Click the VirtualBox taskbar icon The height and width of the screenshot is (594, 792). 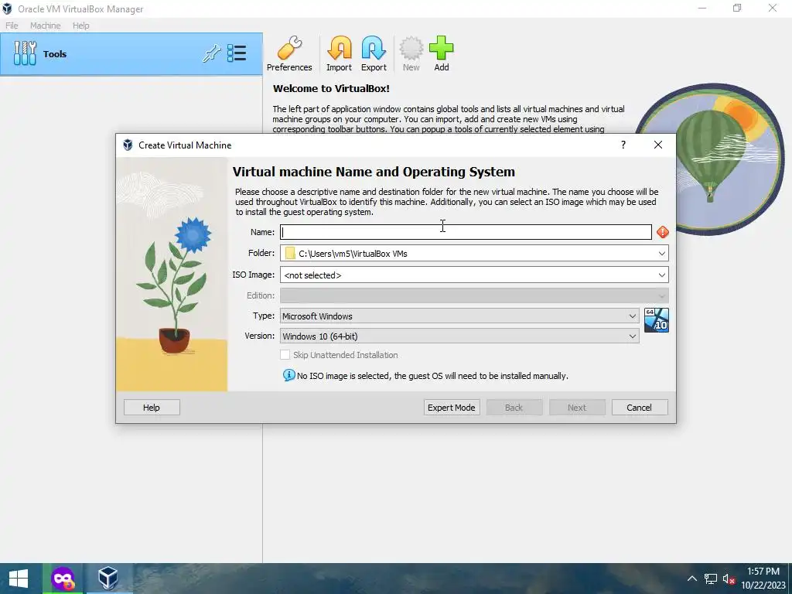tap(108, 579)
